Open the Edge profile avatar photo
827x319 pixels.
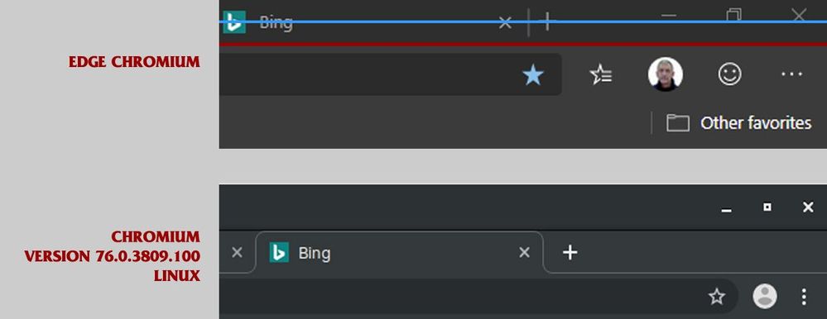[x=665, y=74]
